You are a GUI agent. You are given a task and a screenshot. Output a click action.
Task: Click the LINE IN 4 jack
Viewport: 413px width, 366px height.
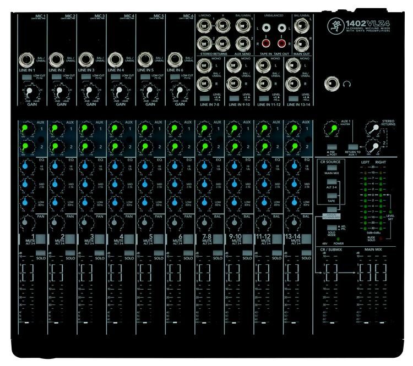116,60
